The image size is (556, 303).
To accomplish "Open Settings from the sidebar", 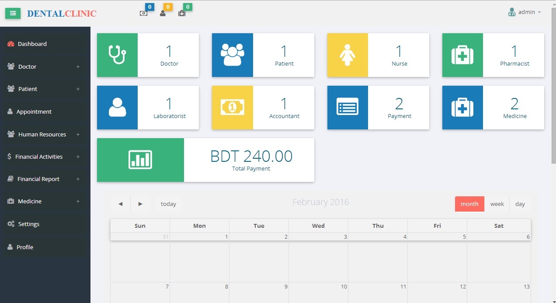I will tap(29, 224).
